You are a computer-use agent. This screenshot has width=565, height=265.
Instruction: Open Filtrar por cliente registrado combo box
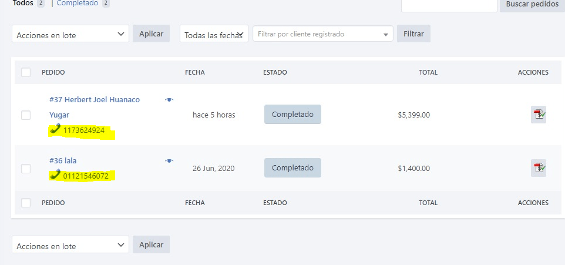coord(323,33)
